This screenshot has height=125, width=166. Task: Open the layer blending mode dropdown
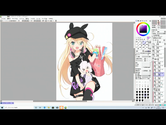click(x=165, y=32)
